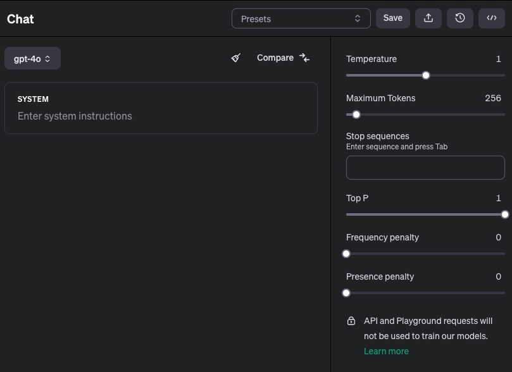Click the Frequency penalty slider handle
Image resolution: width=512 pixels, height=372 pixels.
346,254
